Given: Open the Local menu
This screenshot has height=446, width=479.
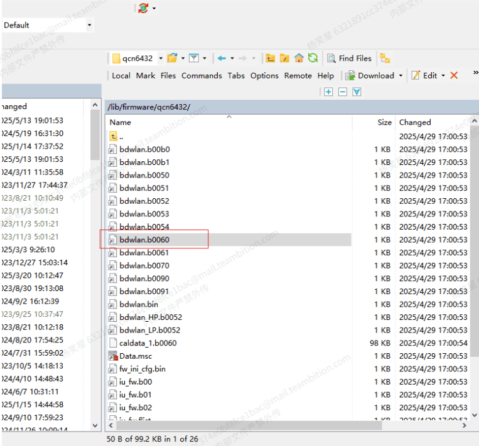Looking at the screenshot, I should tap(121, 76).
